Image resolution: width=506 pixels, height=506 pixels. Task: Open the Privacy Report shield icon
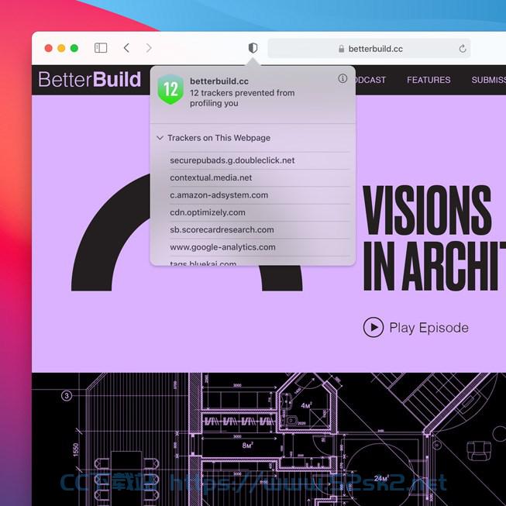[253, 48]
